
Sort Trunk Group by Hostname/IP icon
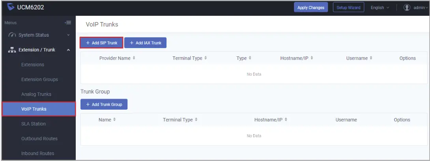[286, 120]
